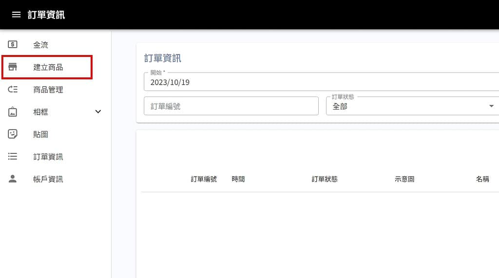This screenshot has width=499, height=278.
Task: Click the 訂單狀態 dropdown arrow
Action: (491, 106)
